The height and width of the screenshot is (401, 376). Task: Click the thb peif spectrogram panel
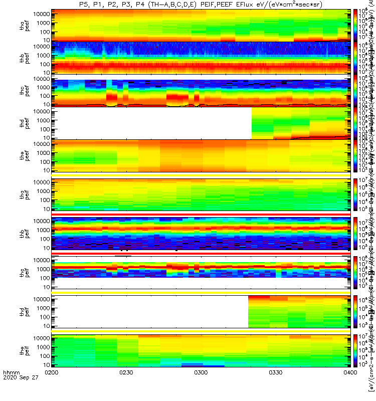(201, 234)
